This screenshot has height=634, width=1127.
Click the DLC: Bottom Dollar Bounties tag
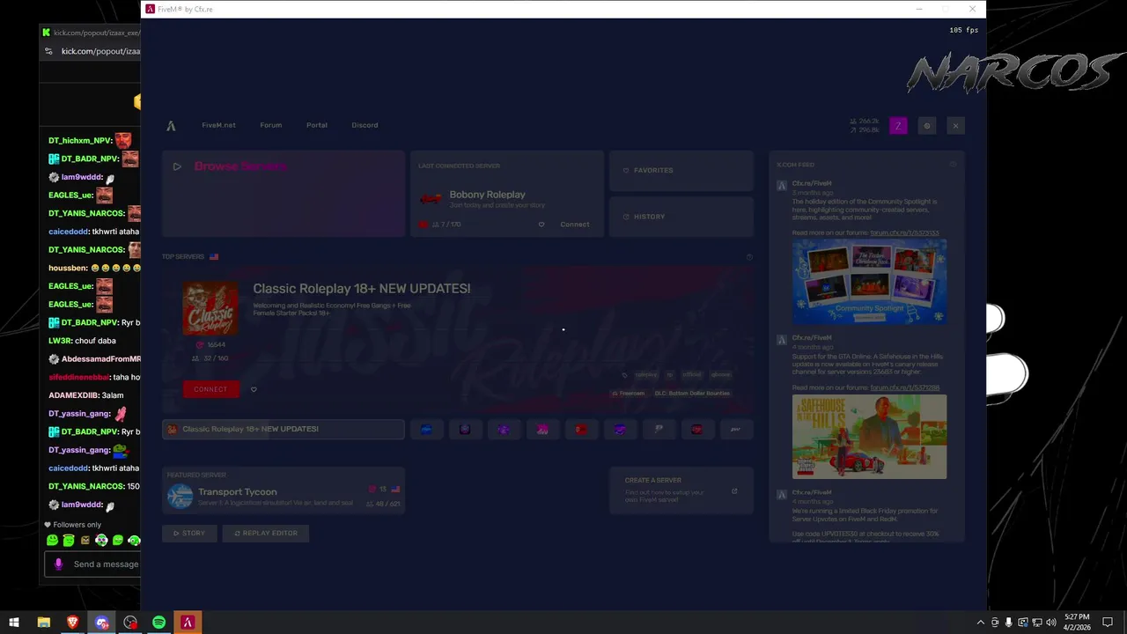coord(692,394)
